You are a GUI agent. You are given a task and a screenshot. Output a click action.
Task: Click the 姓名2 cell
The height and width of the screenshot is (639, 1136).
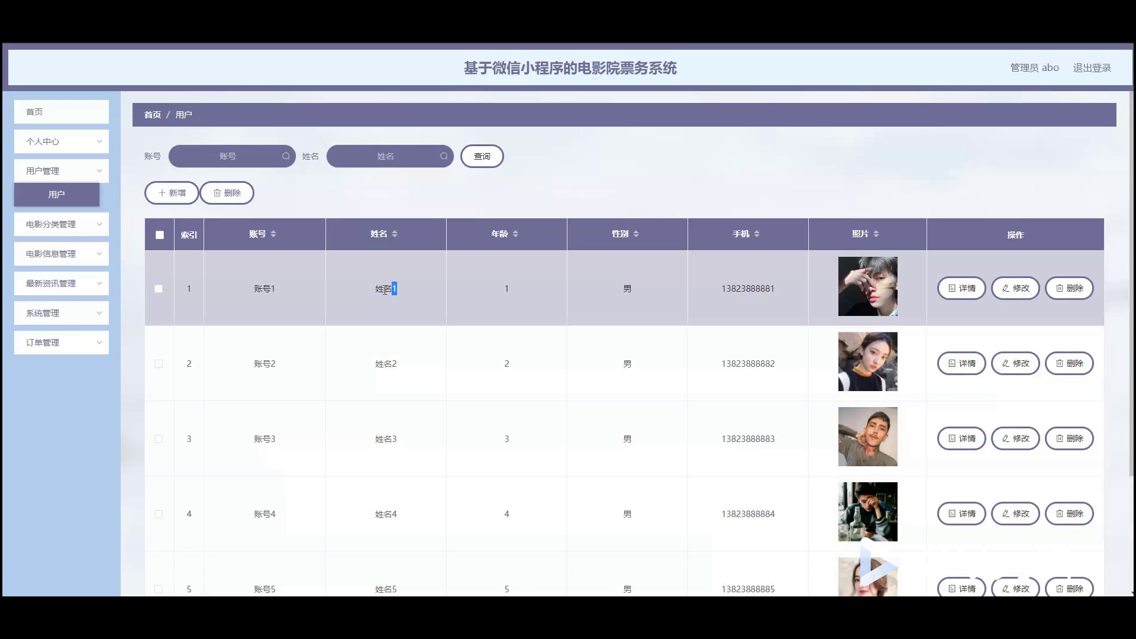[x=386, y=364]
